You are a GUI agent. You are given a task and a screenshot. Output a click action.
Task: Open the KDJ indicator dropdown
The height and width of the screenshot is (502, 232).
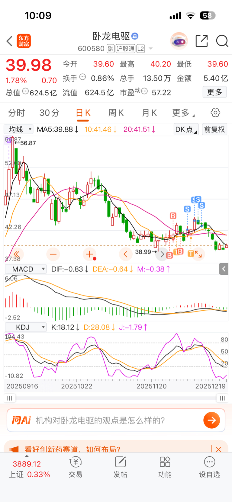(x=26, y=327)
